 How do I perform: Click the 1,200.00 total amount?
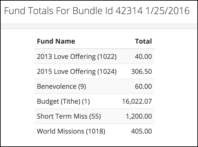click(x=139, y=116)
